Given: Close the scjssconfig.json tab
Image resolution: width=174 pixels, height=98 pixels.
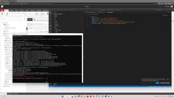Looking at the screenshot, I should [x=114, y=12].
